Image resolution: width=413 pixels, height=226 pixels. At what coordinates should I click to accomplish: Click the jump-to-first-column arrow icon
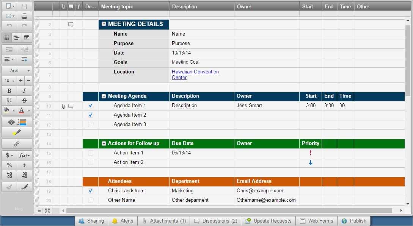(x=39, y=211)
